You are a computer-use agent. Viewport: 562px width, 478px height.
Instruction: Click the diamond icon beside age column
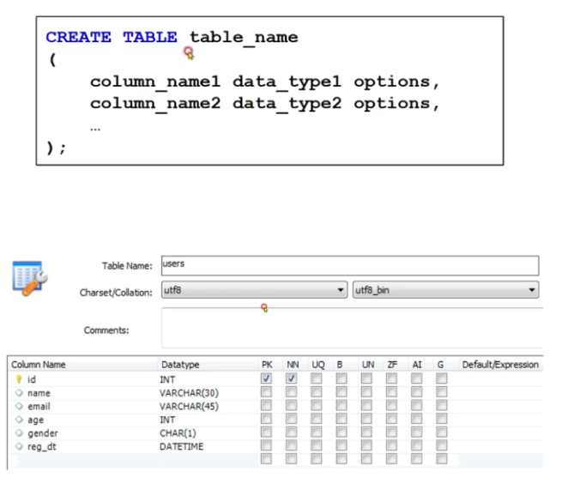click(x=19, y=419)
